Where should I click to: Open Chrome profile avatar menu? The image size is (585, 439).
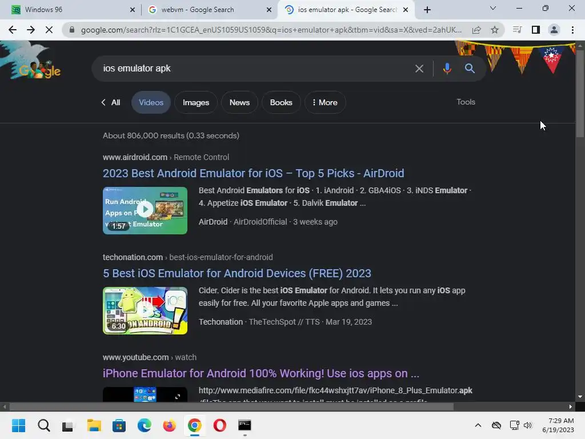point(554,30)
